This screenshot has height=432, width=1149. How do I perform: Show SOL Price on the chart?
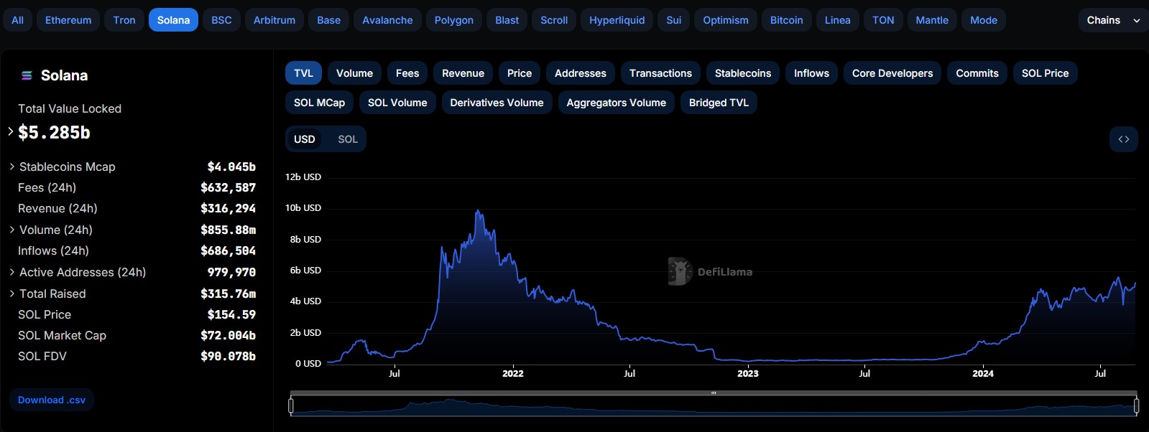click(x=1046, y=73)
